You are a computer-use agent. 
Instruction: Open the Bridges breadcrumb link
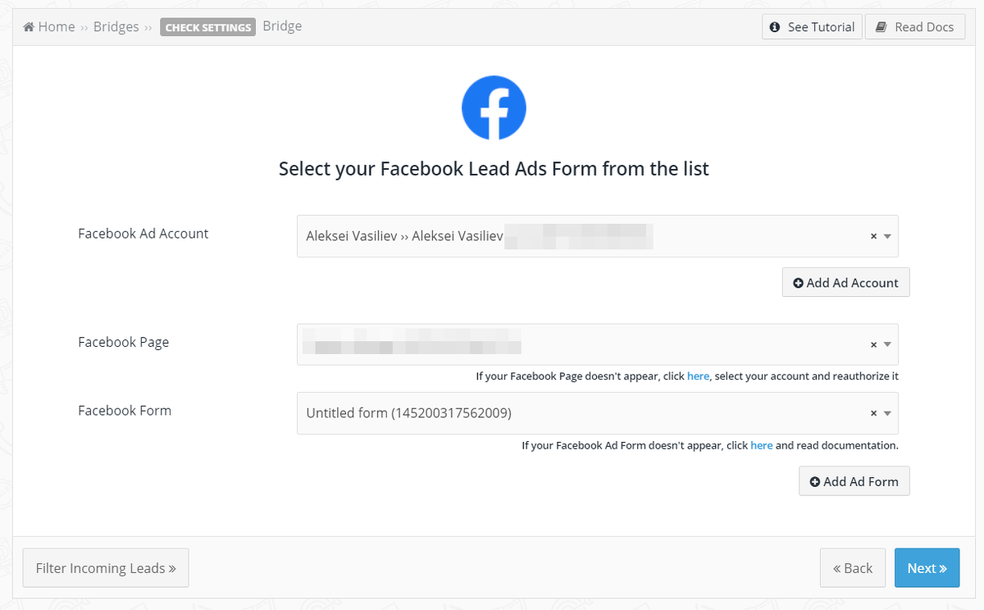[x=116, y=27]
